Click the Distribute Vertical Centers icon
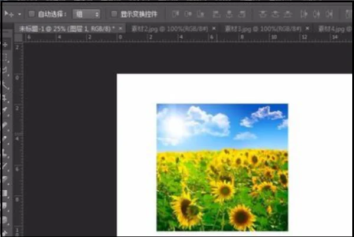Screen dimensions: 354x237 point(275,14)
